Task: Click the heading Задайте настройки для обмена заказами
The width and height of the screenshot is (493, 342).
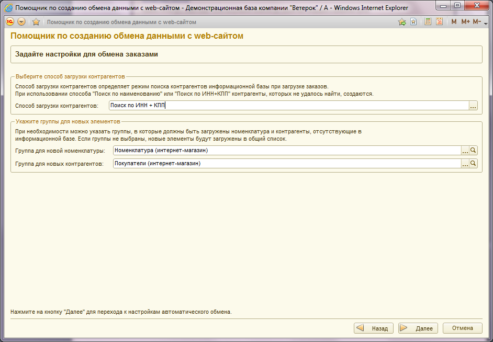Action: click(86, 54)
